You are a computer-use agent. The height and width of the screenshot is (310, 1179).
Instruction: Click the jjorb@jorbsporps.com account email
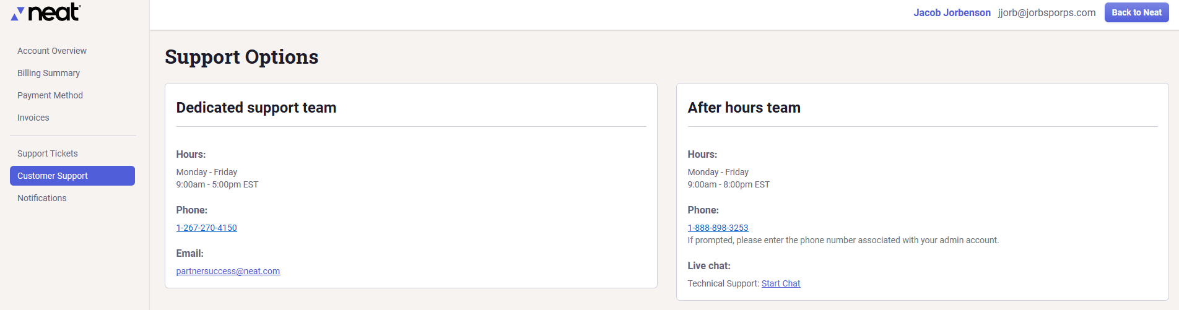[1046, 12]
